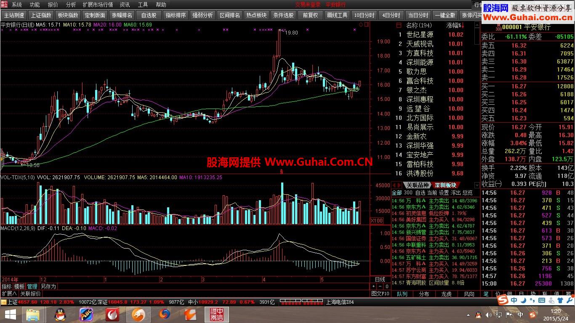Switch to the 分布 bottom tab
This screenshot has width=575, height=323.
click(424, 294)
